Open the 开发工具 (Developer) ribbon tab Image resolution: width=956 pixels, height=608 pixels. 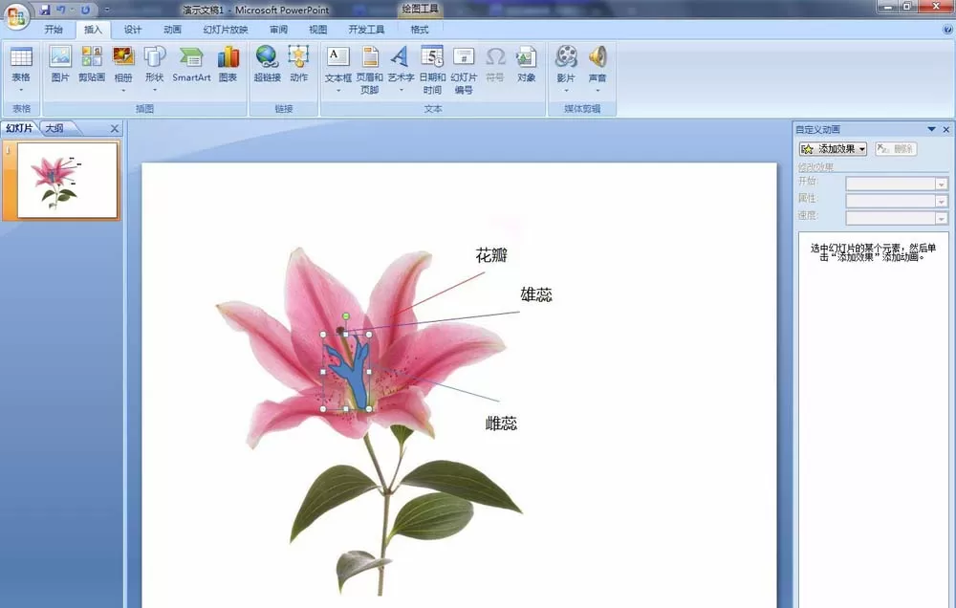point(366,30)
